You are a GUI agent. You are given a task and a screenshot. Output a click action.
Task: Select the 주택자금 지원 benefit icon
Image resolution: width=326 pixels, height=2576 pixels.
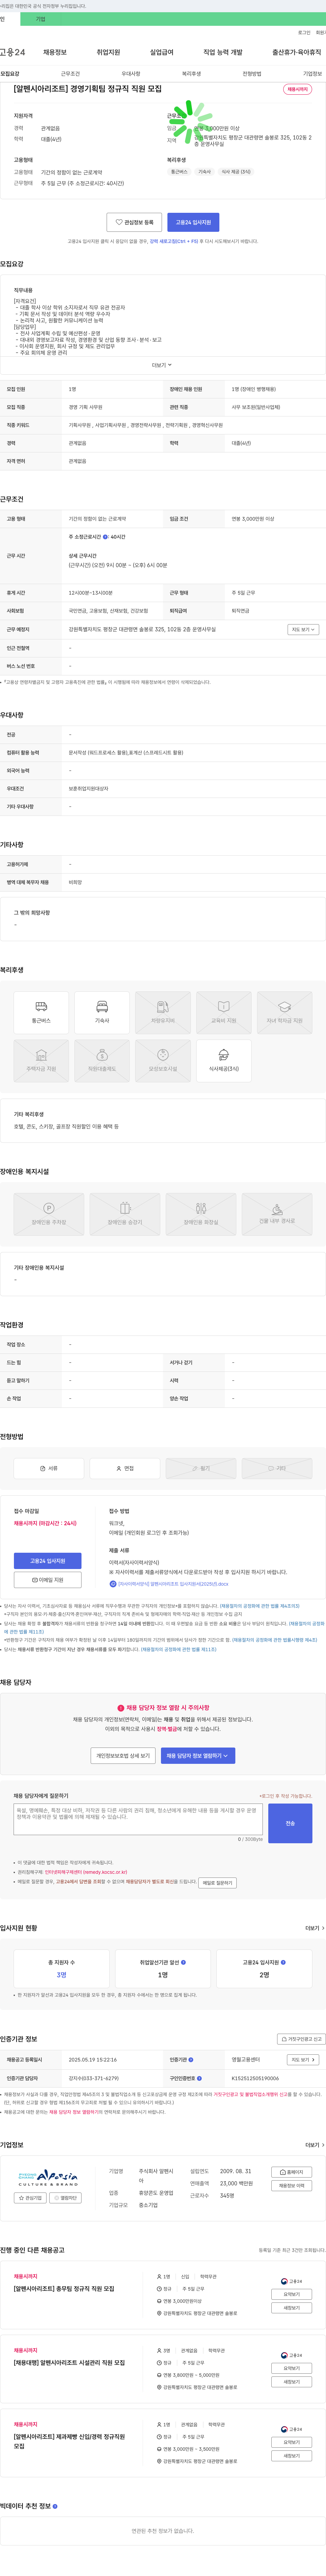[41, 1061]
